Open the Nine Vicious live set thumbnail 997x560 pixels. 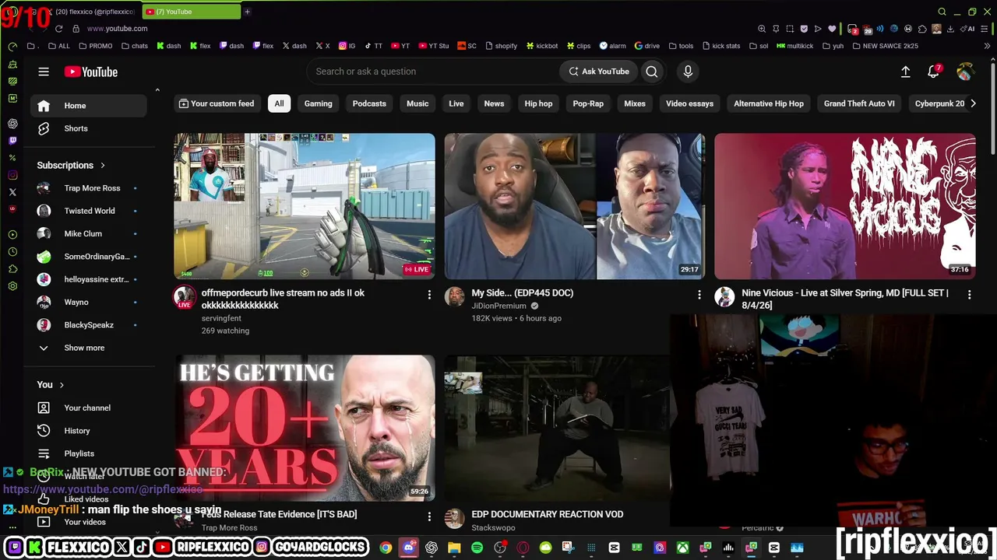pyautogui.click(x=845, y=206)
